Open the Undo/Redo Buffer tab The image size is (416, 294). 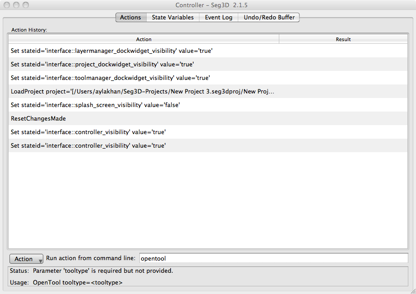click(x=269, y=18)
